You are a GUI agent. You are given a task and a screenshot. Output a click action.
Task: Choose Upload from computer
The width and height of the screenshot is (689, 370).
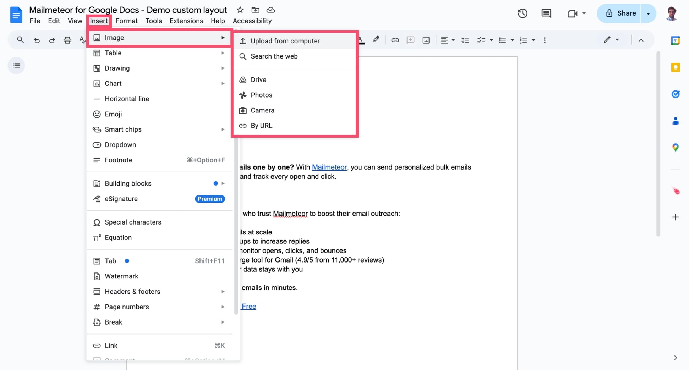294,41
